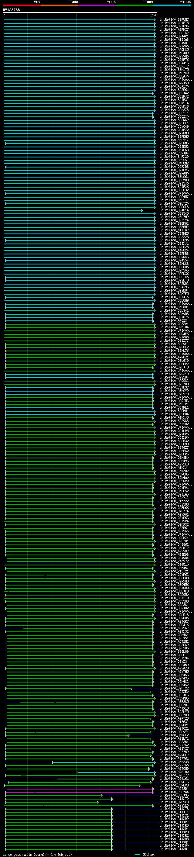The image size is (194, 857).
Task: Open hit UniRef100_B9RWM7
Action: 174,20
